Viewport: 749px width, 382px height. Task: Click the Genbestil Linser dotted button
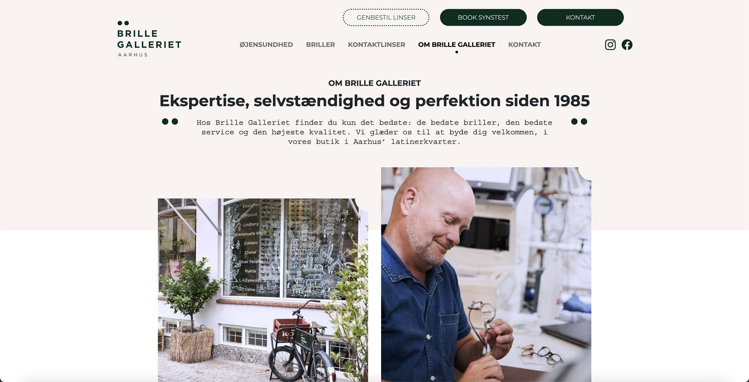point(386,18)
